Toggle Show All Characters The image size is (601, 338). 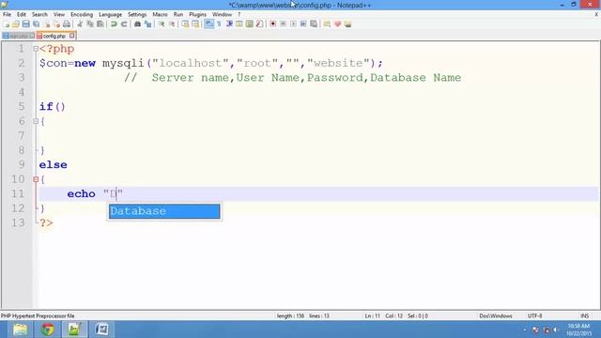pos(219,24)
